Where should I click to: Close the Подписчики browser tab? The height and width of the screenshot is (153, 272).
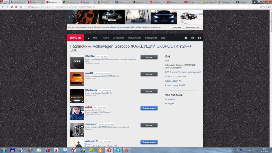[x=60, y=2]
